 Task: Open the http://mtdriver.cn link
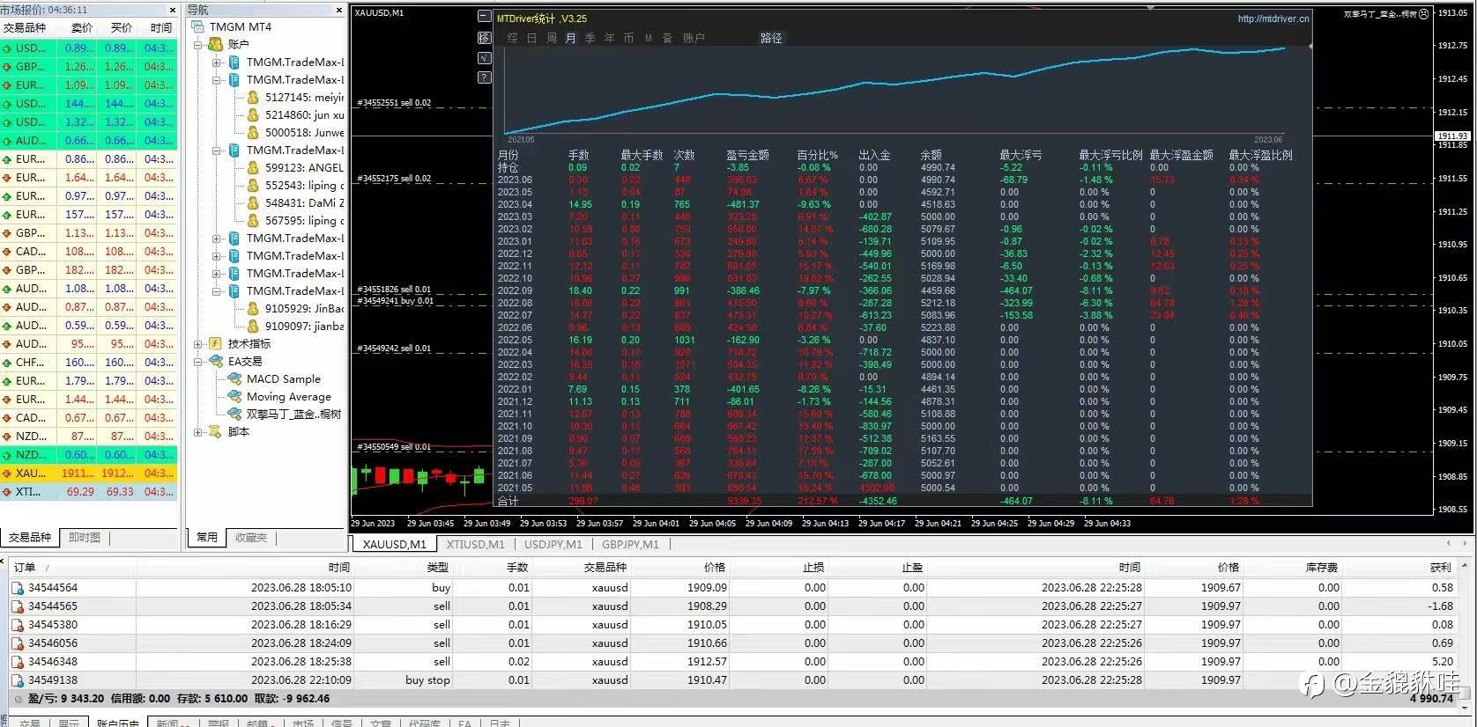[1273, 18]
